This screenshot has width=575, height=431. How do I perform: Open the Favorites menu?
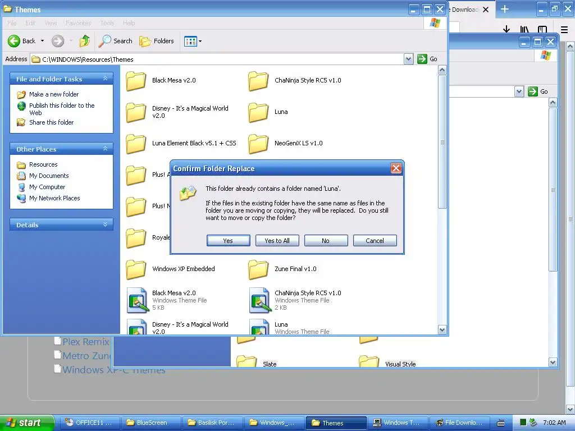click(79, 22)
